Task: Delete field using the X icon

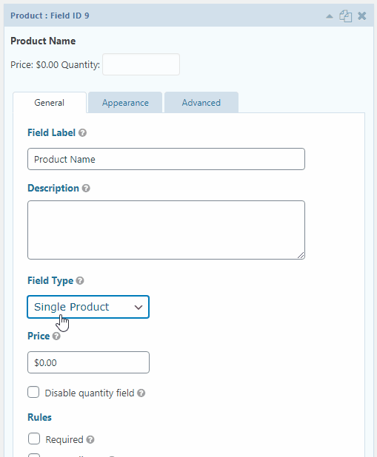Action: pyautogui.click(x=362, y=16)
